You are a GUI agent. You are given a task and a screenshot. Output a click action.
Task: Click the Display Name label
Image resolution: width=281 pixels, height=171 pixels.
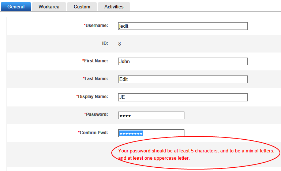[92, 97]
